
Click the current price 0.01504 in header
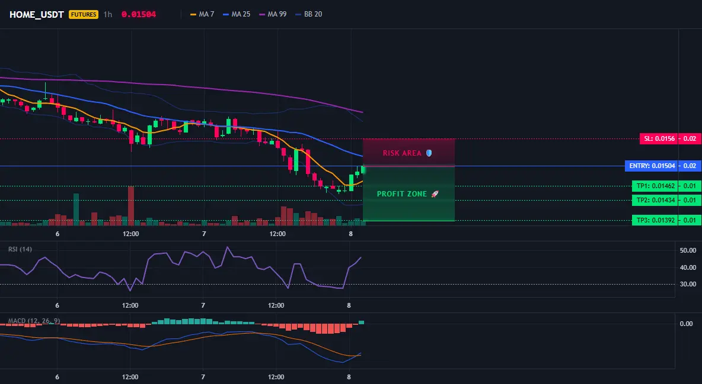coord(139,14)
